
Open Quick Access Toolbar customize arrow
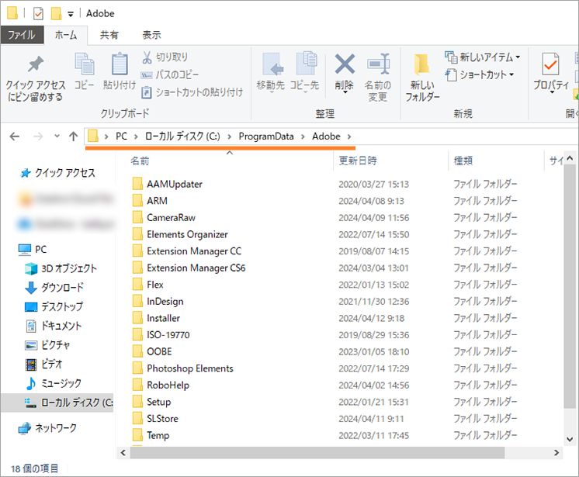point(70,14)
